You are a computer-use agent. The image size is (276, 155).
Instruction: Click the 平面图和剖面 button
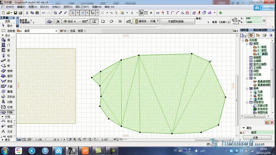[x=173, y=21]
